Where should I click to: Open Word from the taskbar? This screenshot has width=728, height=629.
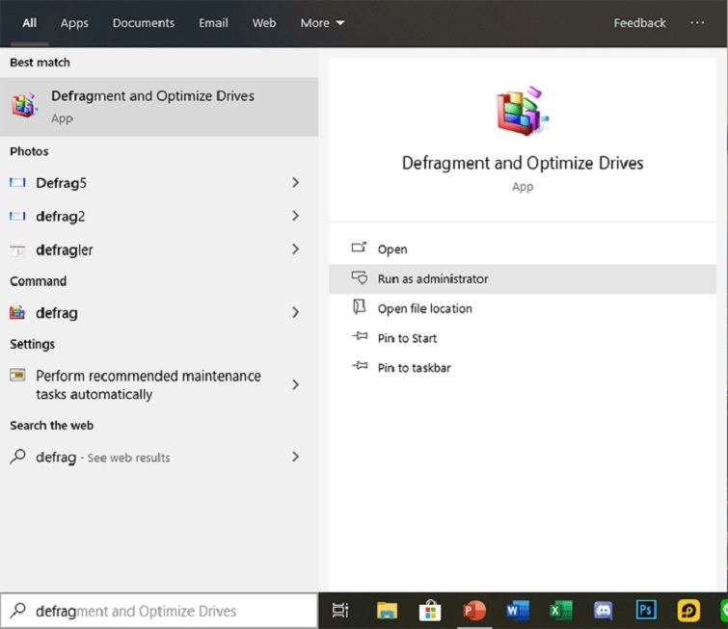pos(518,611)
